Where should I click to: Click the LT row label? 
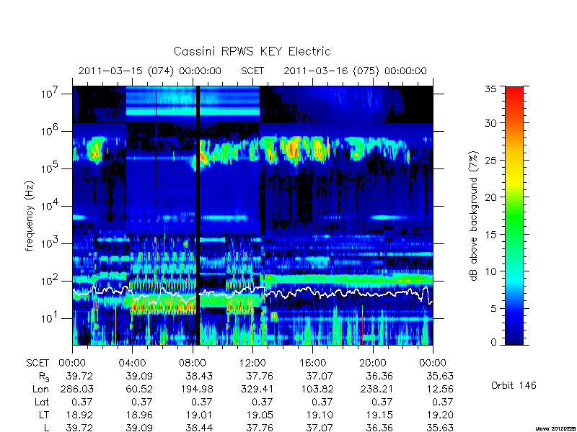click(44, 415)
